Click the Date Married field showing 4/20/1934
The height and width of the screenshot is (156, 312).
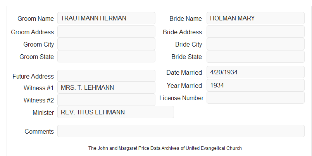(255, 72)
